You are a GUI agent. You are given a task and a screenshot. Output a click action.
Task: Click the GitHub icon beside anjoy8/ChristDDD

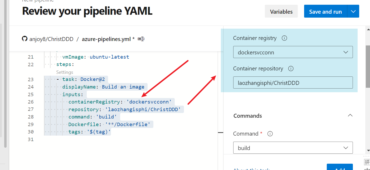(25, 39)
